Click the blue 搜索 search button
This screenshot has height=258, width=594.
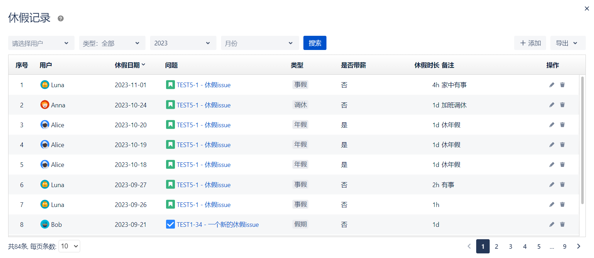tap(315, 43)
